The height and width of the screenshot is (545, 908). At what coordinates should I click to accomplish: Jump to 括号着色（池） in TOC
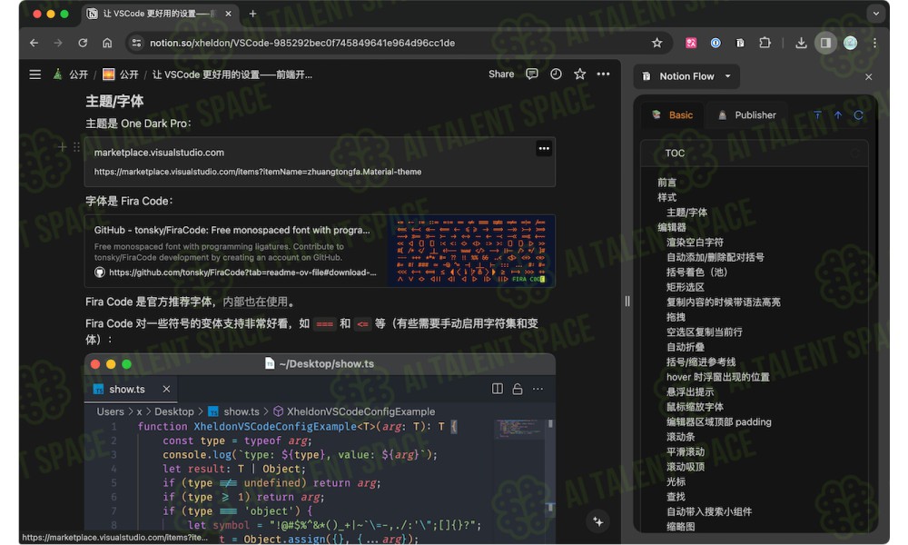(696, 272)
